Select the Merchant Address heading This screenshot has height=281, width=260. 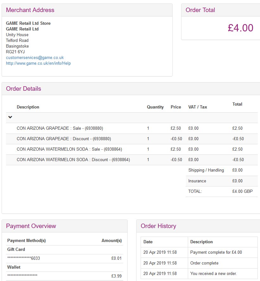tap(30, 10)
